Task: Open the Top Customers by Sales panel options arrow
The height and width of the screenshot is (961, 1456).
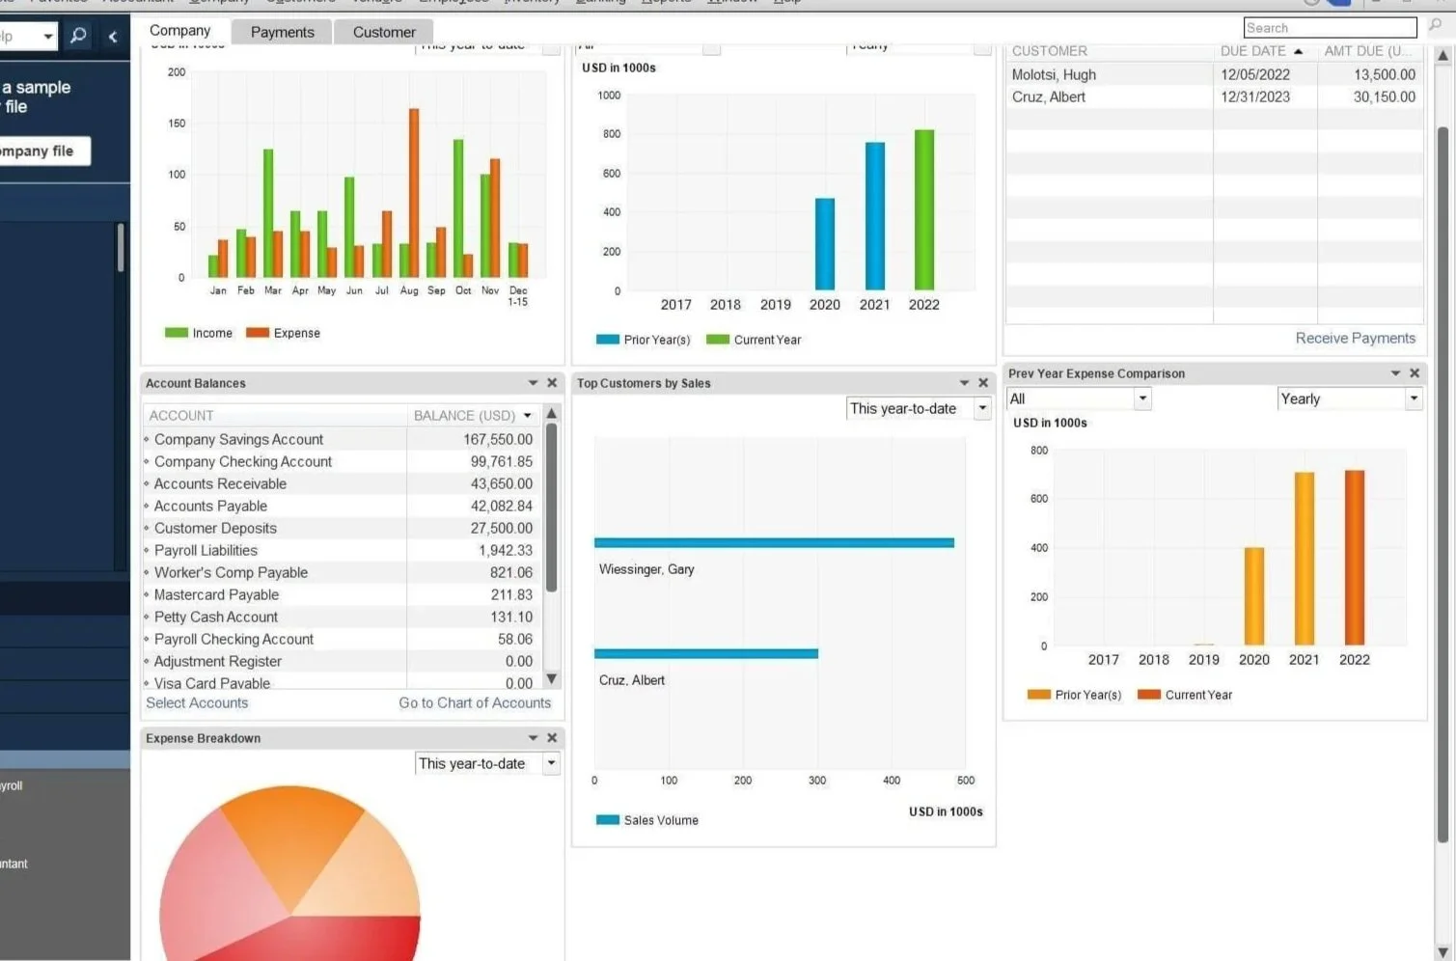Action: (964, 383)
